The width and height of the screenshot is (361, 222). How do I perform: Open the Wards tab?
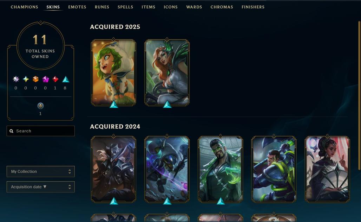[x=194, y=7]
